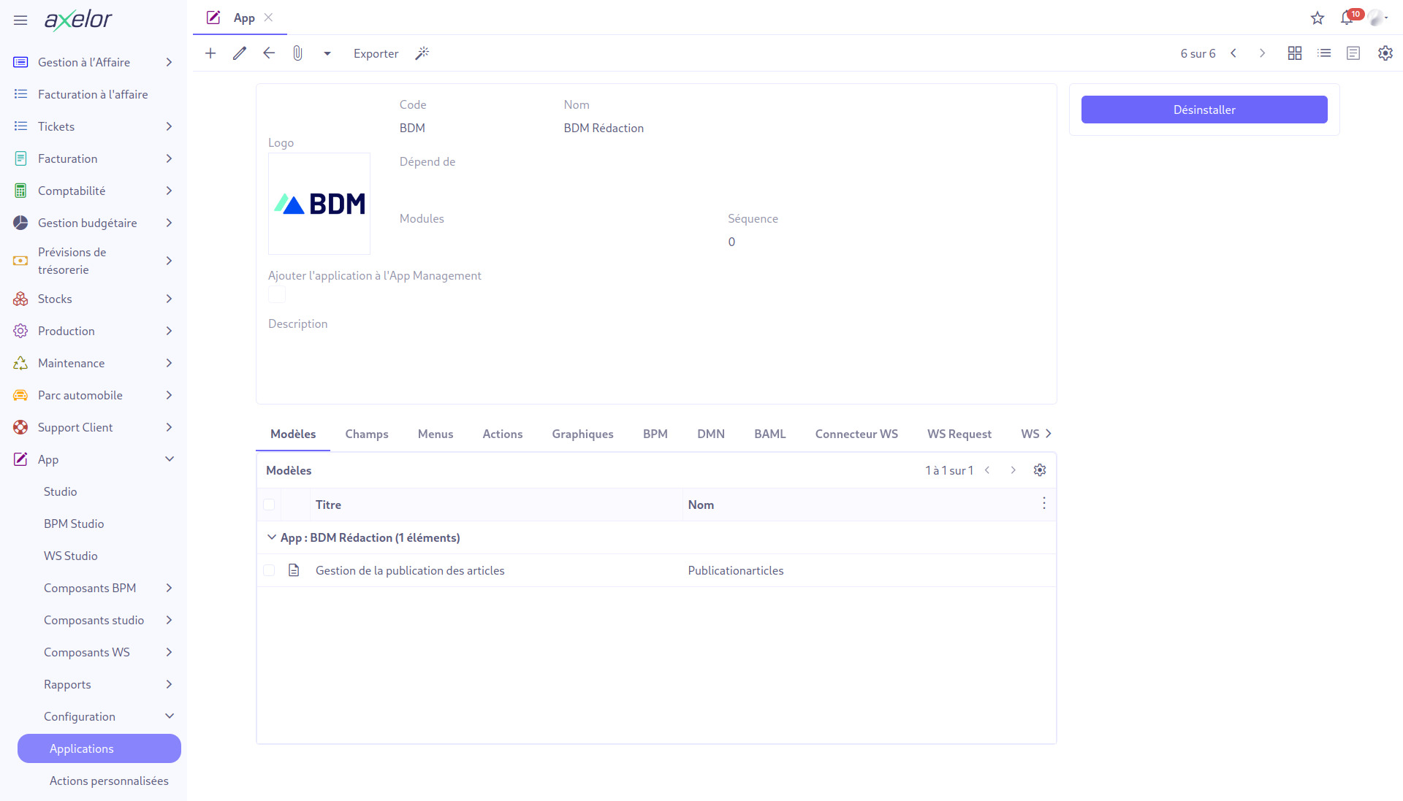This screenshot has height=801, width=1403.
Task: Select Applications in sidebar
Action: [99, 748]
